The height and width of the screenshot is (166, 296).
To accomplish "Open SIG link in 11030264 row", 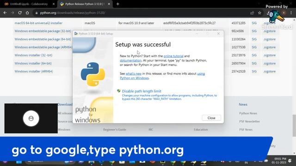I will click(x=254, y=39).
